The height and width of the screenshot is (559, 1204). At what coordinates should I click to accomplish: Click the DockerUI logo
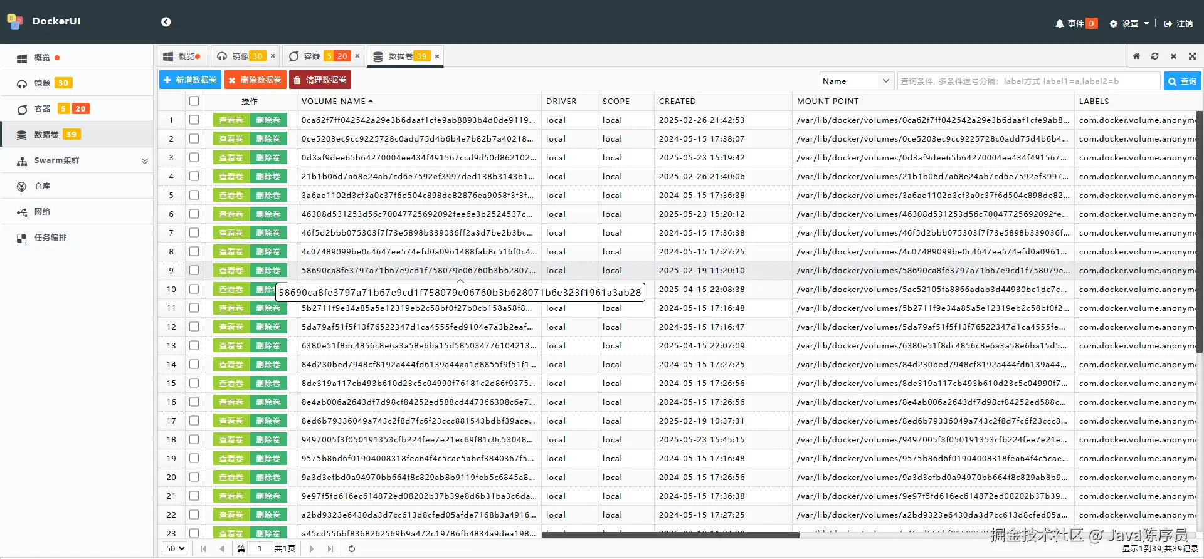click(x=15, y=21)
